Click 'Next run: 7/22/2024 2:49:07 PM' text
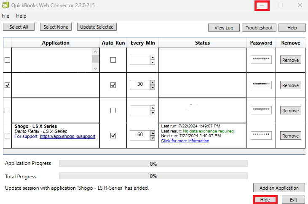308x204 pixels. (191, 136)
